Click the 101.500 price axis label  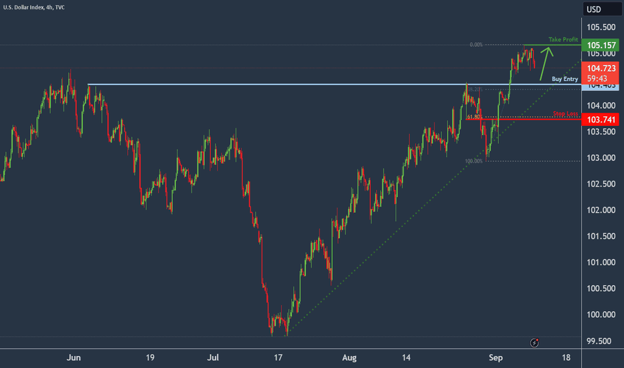(601, 236)
